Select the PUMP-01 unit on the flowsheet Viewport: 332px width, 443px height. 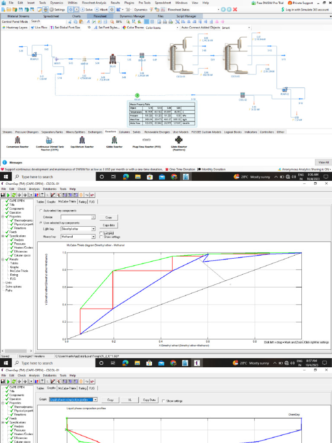(35, 54)
